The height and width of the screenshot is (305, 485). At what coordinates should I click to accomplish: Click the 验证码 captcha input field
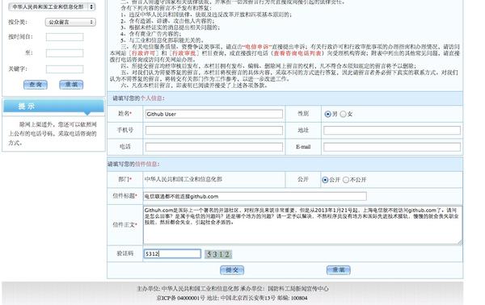point(172,253)
